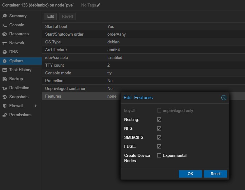Viewport: 245px width, 190px height.
Task: Click the Resources cube icon
Action: [x=5, y=34]
